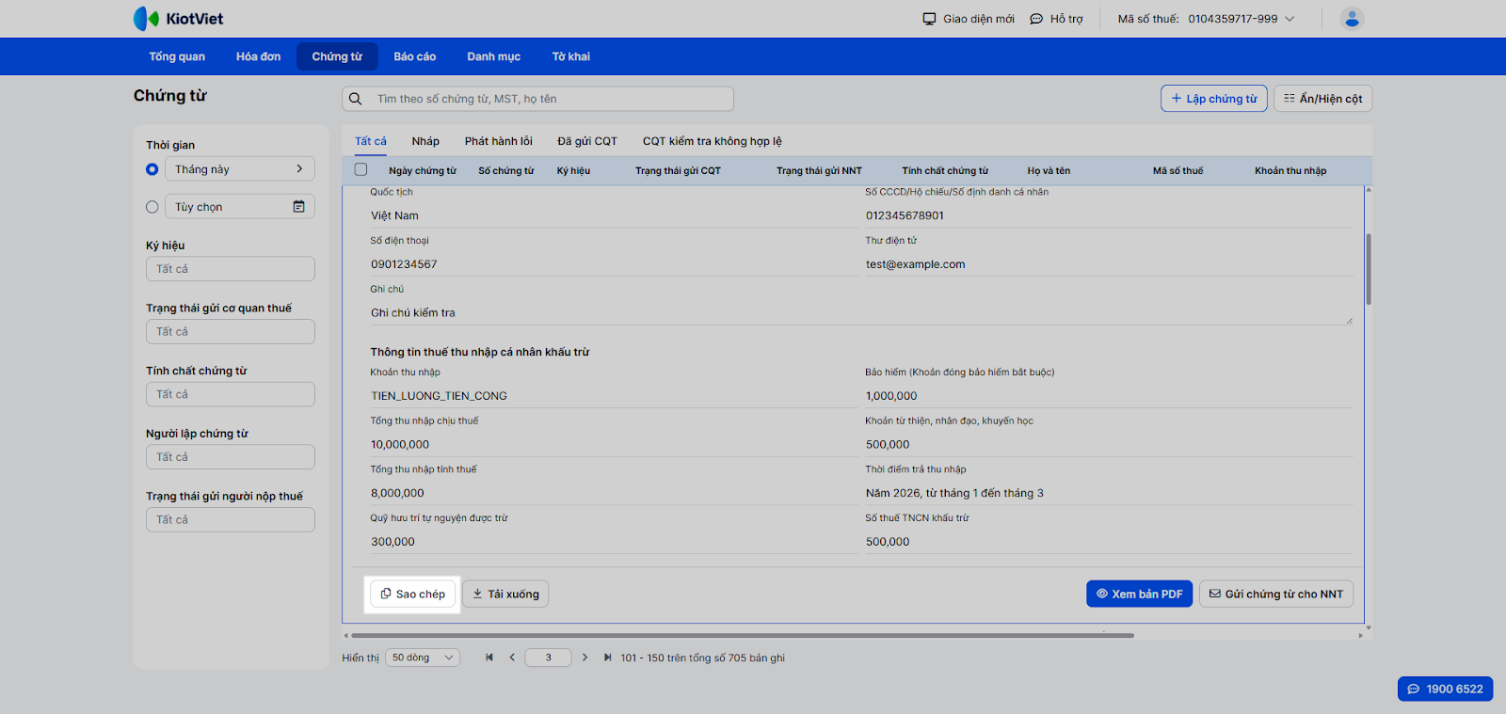Click Khoản thu nhập field TIEN_LUONG_TIEN_CONG
Screen dimensions: 1506x714
click(614, 396)
